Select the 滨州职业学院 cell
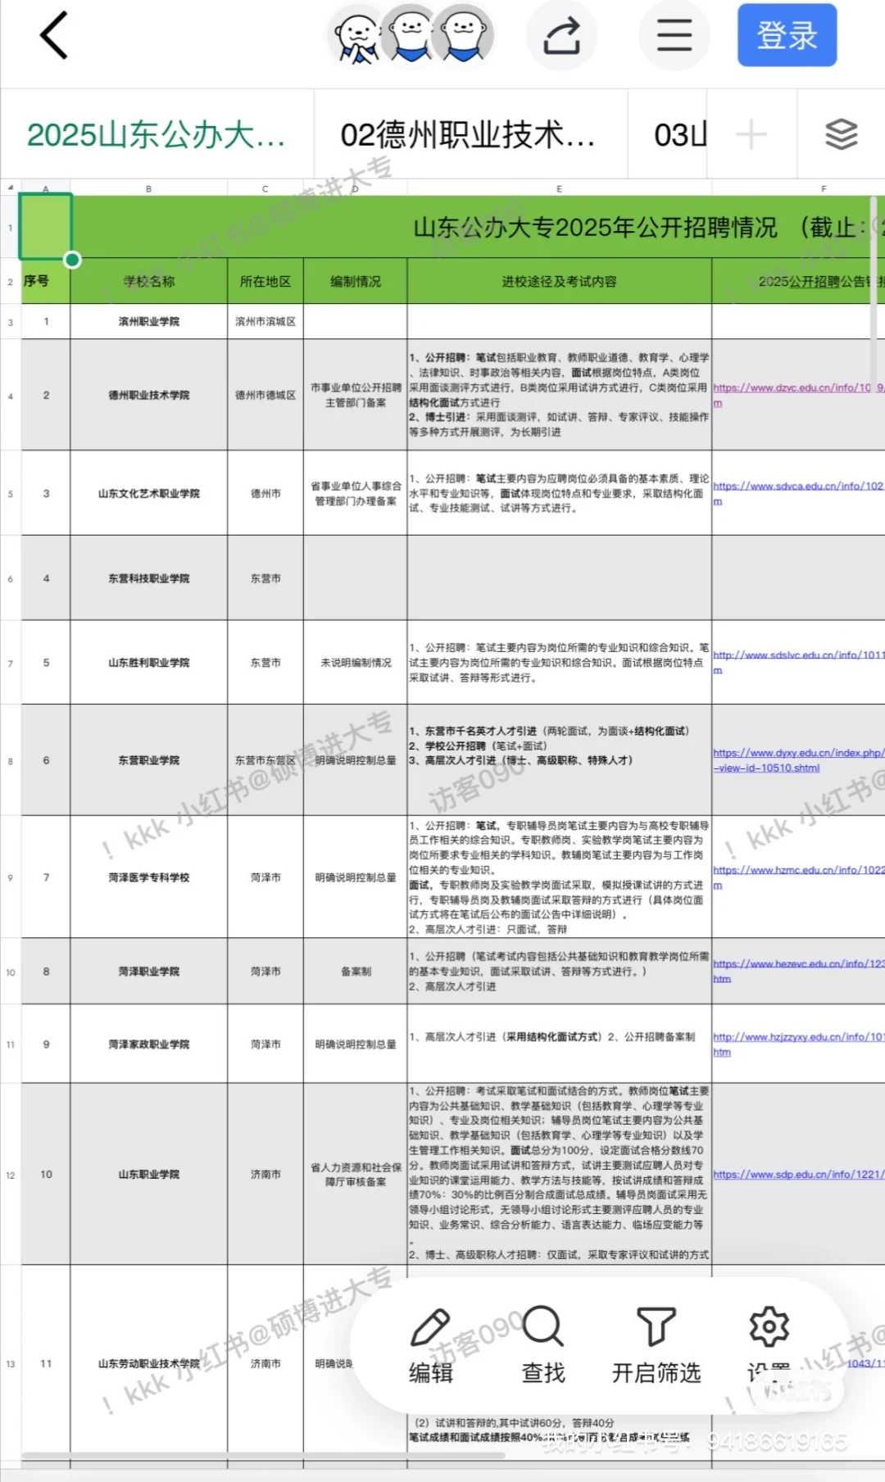This screenshot has width=885, height=1482. pyautogui.click(x=148, y=321)
